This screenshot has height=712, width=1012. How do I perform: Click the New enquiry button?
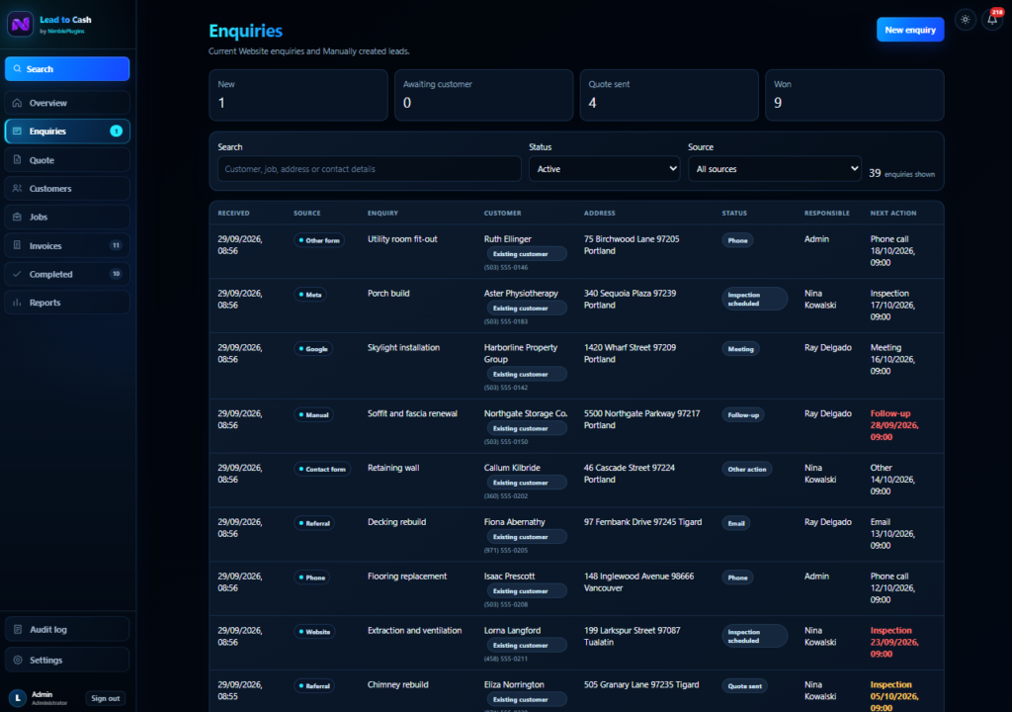point(910,30)
